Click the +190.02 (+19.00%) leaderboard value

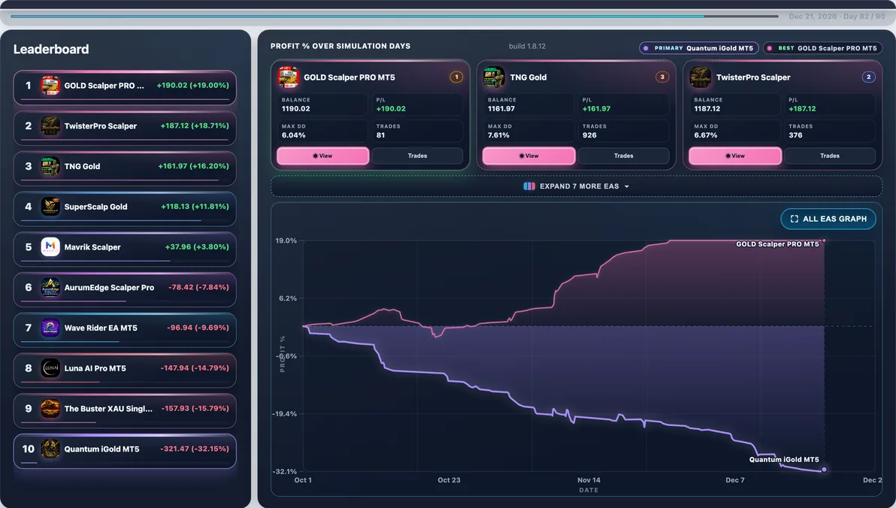192,85
